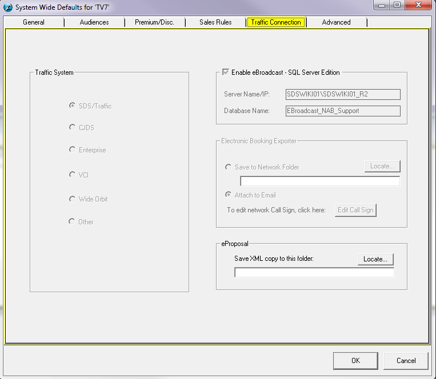Screen dimensions: 436x379
Task: Switch to the Audiences tab
Action: [x=94, y=22]
